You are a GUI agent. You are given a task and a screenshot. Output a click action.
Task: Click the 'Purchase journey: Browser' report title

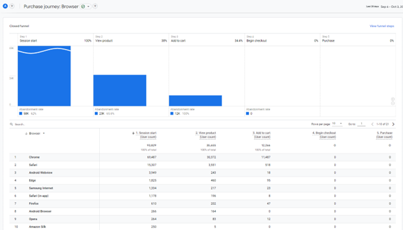(x=51, y=6)
